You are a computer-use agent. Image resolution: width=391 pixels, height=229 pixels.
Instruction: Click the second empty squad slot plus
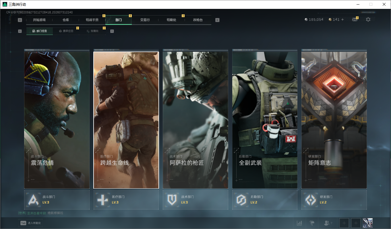(x=356, y=223)
